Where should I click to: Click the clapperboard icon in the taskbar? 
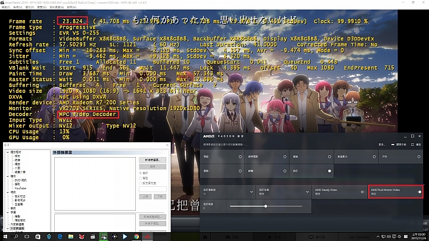pyautogui.click(x=92, y=237)
